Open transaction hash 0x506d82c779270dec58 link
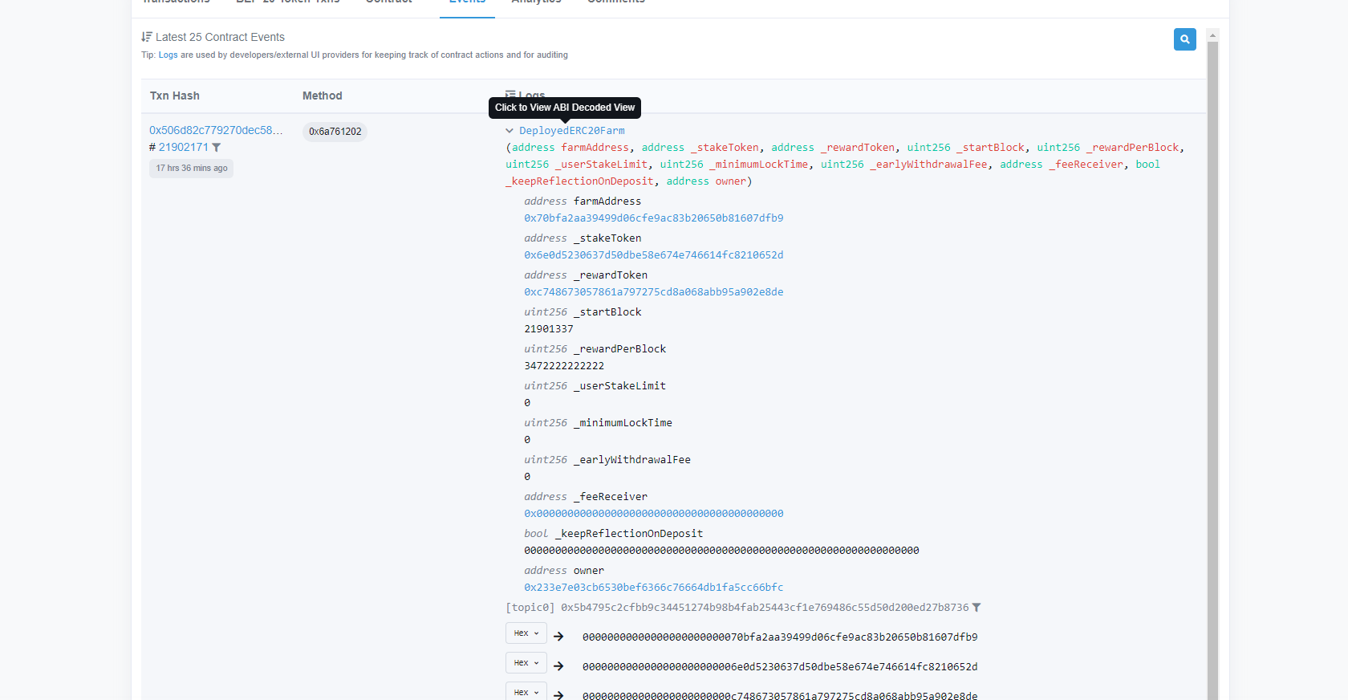 point(216,130)
